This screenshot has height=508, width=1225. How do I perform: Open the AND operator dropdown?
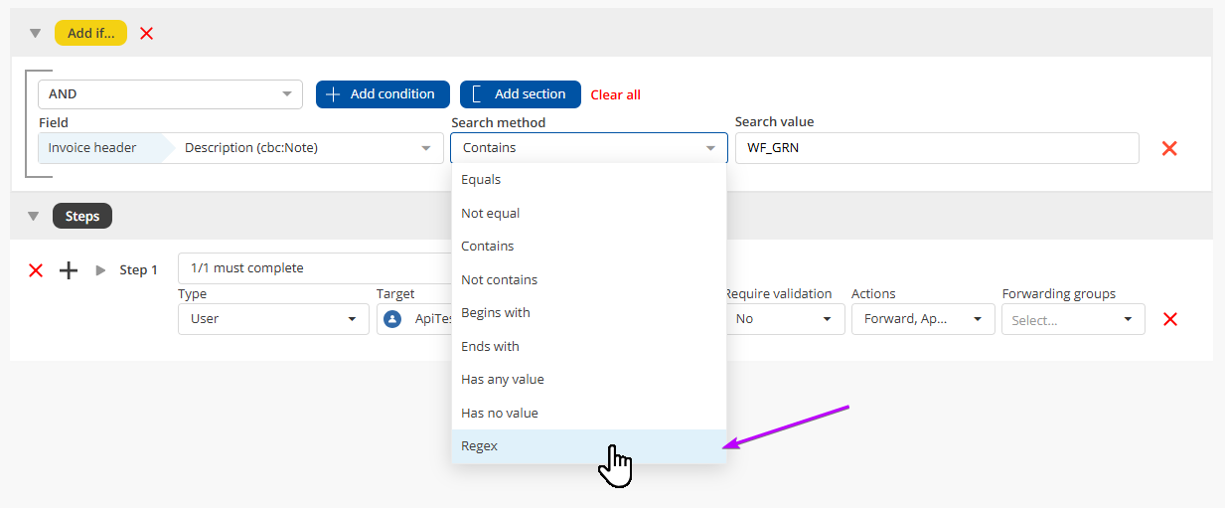[170, 94]
